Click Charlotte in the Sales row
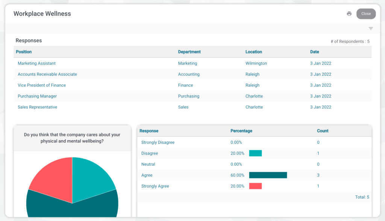This screenshot has height=221, width=385. point(254,107)
